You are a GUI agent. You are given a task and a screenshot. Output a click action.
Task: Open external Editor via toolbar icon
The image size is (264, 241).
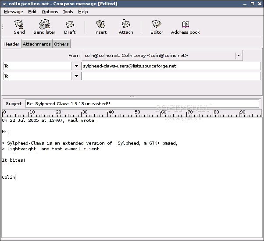(157, 24)
